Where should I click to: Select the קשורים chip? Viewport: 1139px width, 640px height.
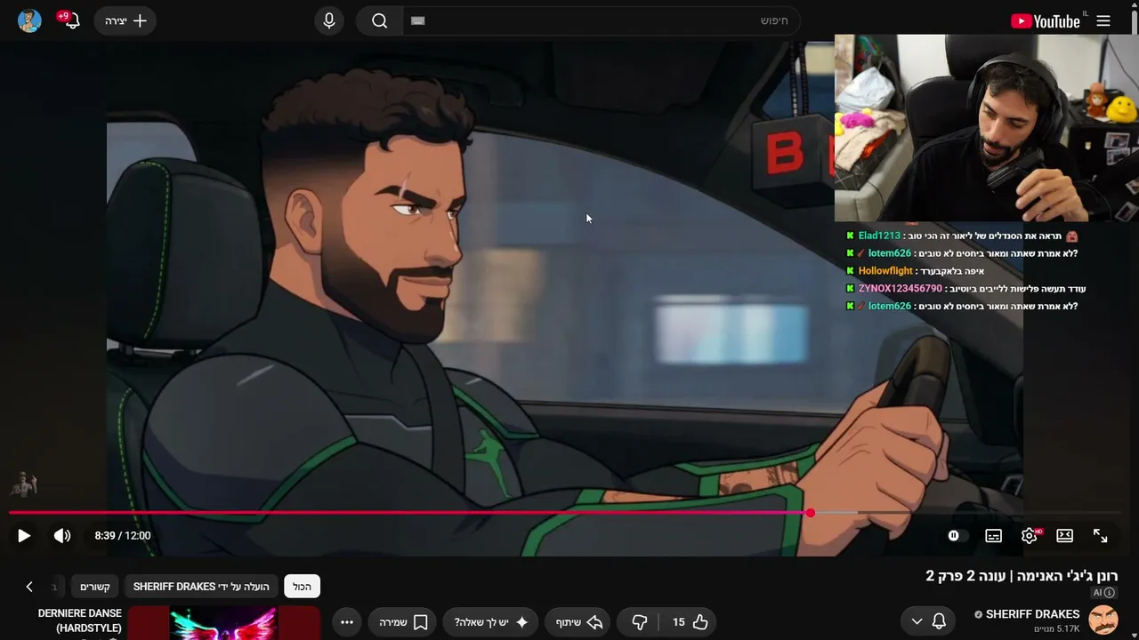pyautogui.click(x=95, y=587)
